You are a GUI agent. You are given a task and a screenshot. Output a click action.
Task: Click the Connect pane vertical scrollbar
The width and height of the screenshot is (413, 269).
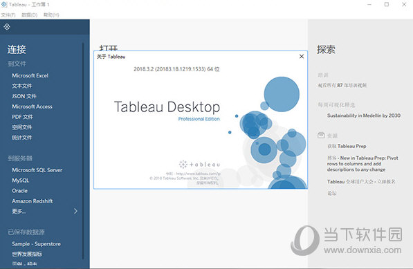click(83, 151)
